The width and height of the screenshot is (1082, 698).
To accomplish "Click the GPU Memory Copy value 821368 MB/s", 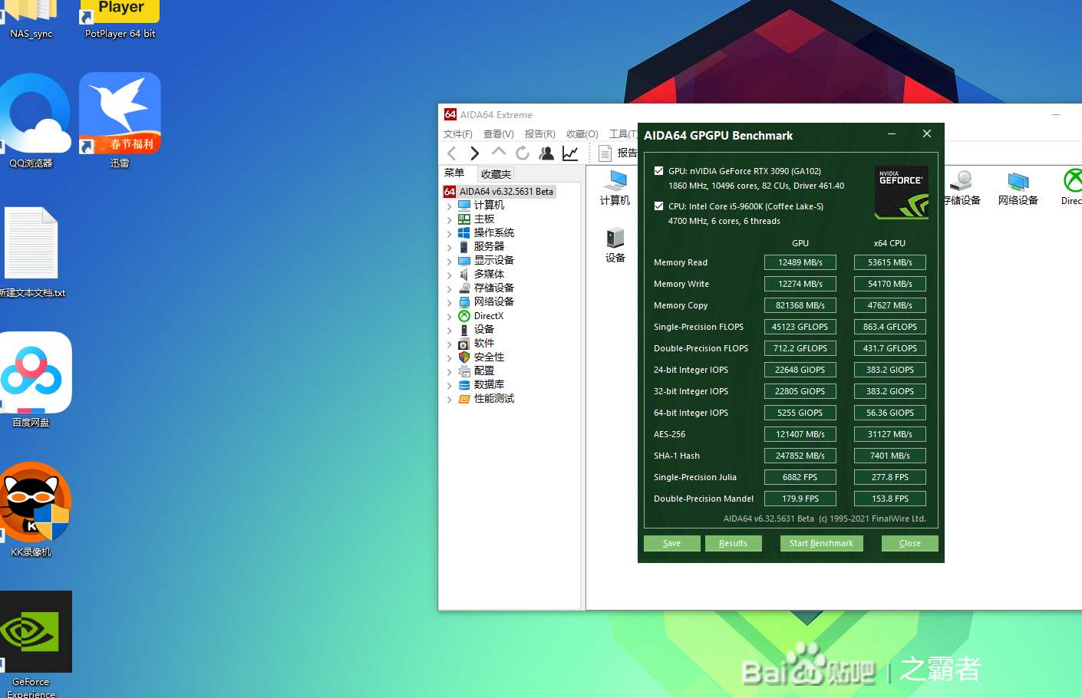I will coord(800,305).
